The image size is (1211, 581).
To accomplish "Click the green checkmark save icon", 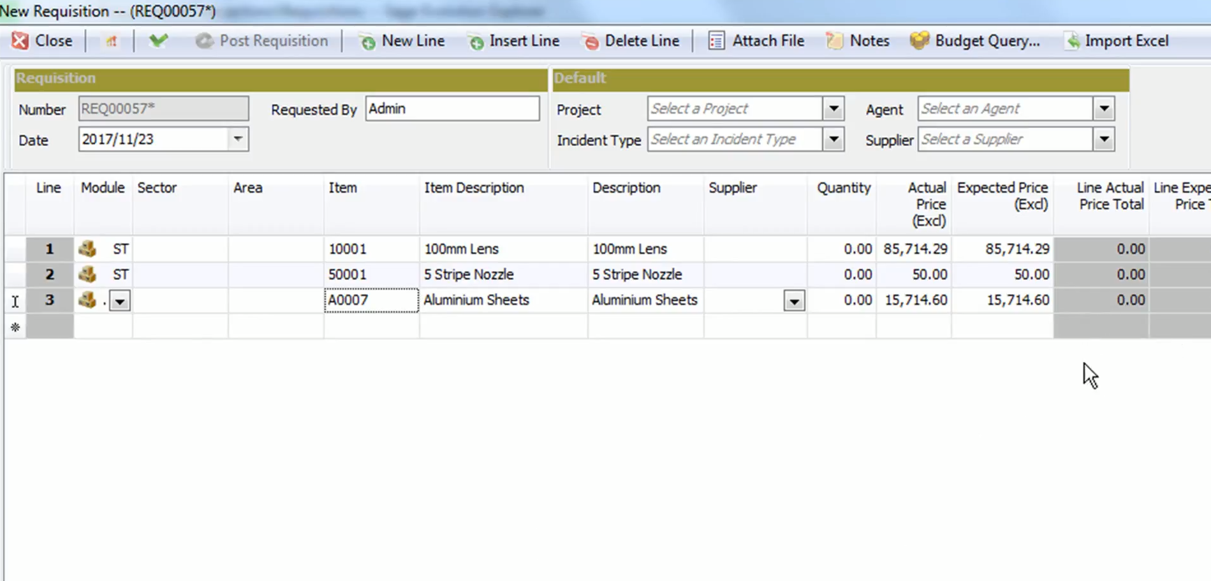I will point(158,40).
